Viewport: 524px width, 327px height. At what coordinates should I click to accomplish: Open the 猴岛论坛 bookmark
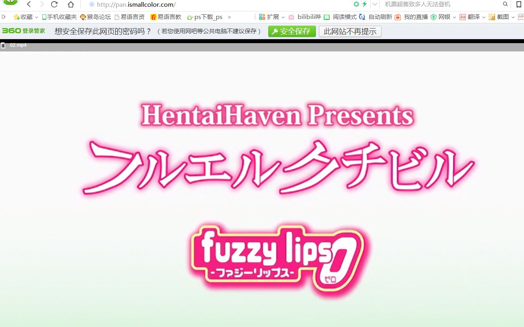click(x=95, y=17)
